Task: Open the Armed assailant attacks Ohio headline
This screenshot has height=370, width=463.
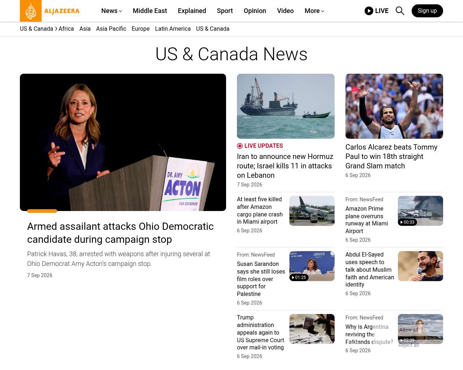Action: [120, 233]
